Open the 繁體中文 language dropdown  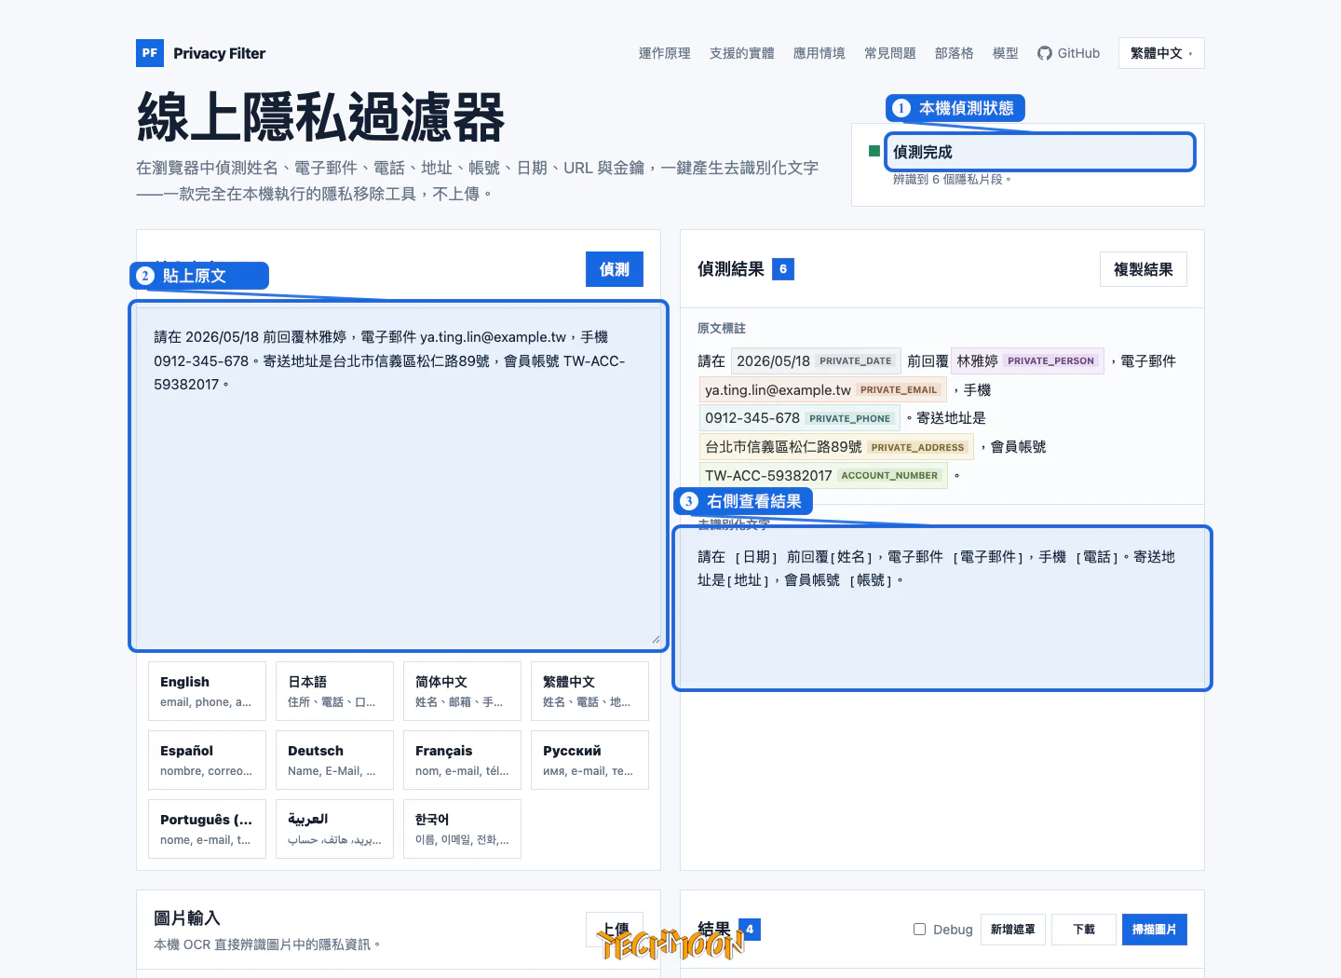click(1161, 53)
